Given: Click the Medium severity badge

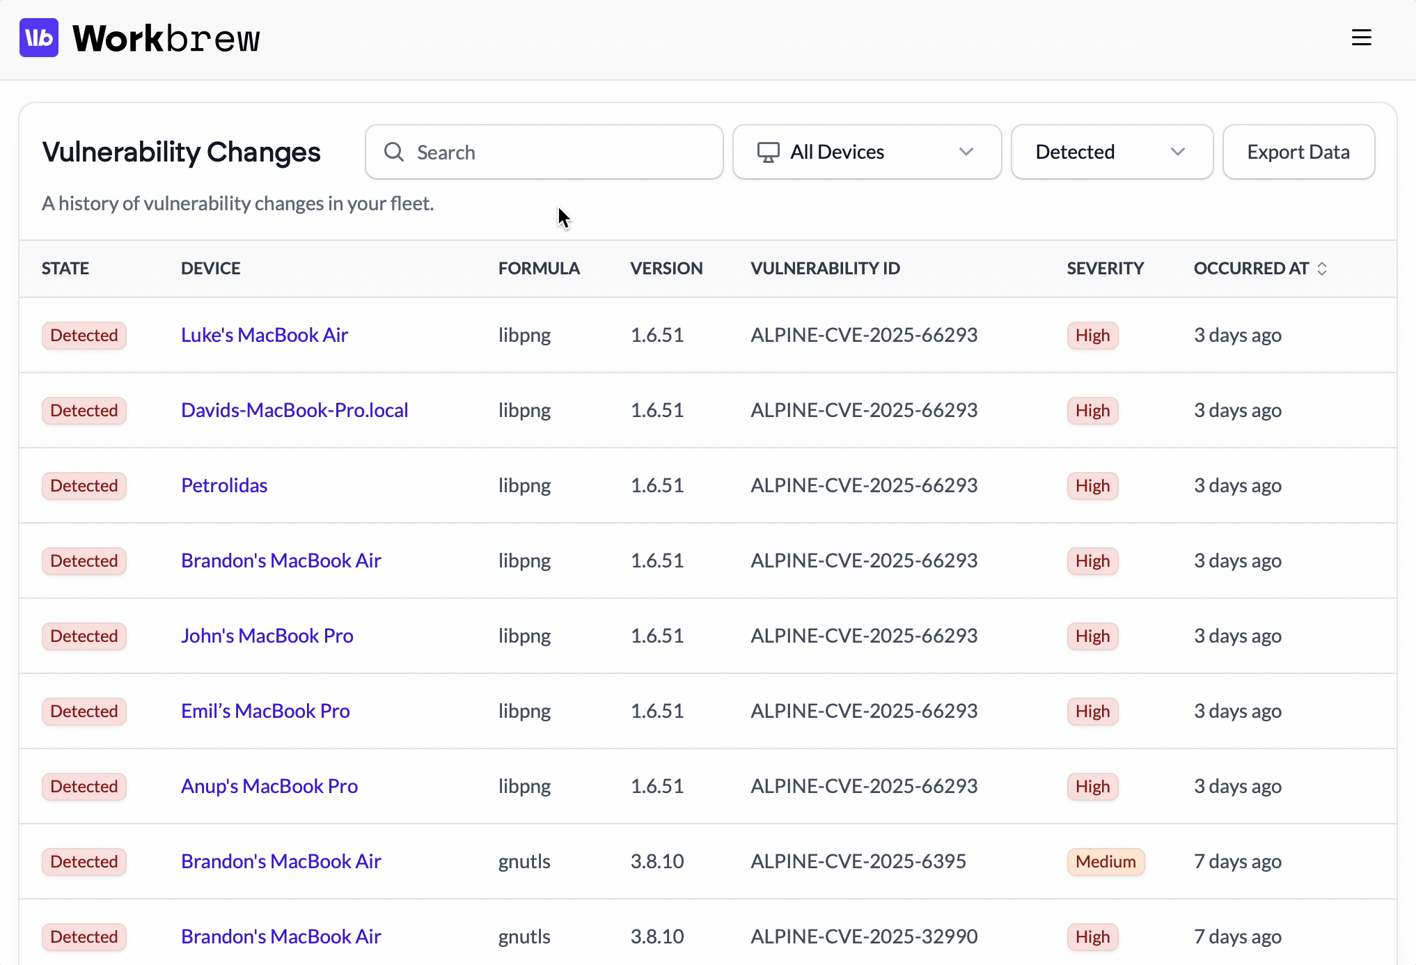Looking at the screenshot, I should click(x=1105, y=861).
